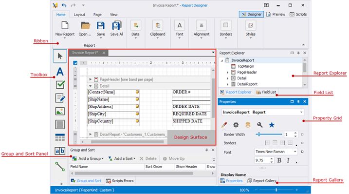Click the marker square next to Borders
The height and width of the screenshot is (194, 349).
(302, 143)
